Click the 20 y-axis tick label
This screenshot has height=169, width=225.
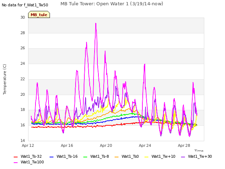coord(22,94)
